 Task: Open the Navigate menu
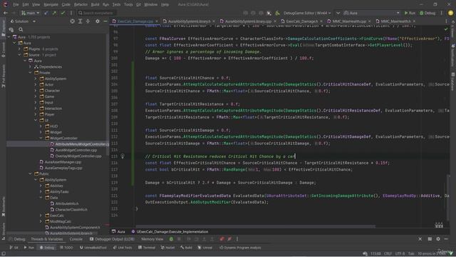(x=51, y=4)
